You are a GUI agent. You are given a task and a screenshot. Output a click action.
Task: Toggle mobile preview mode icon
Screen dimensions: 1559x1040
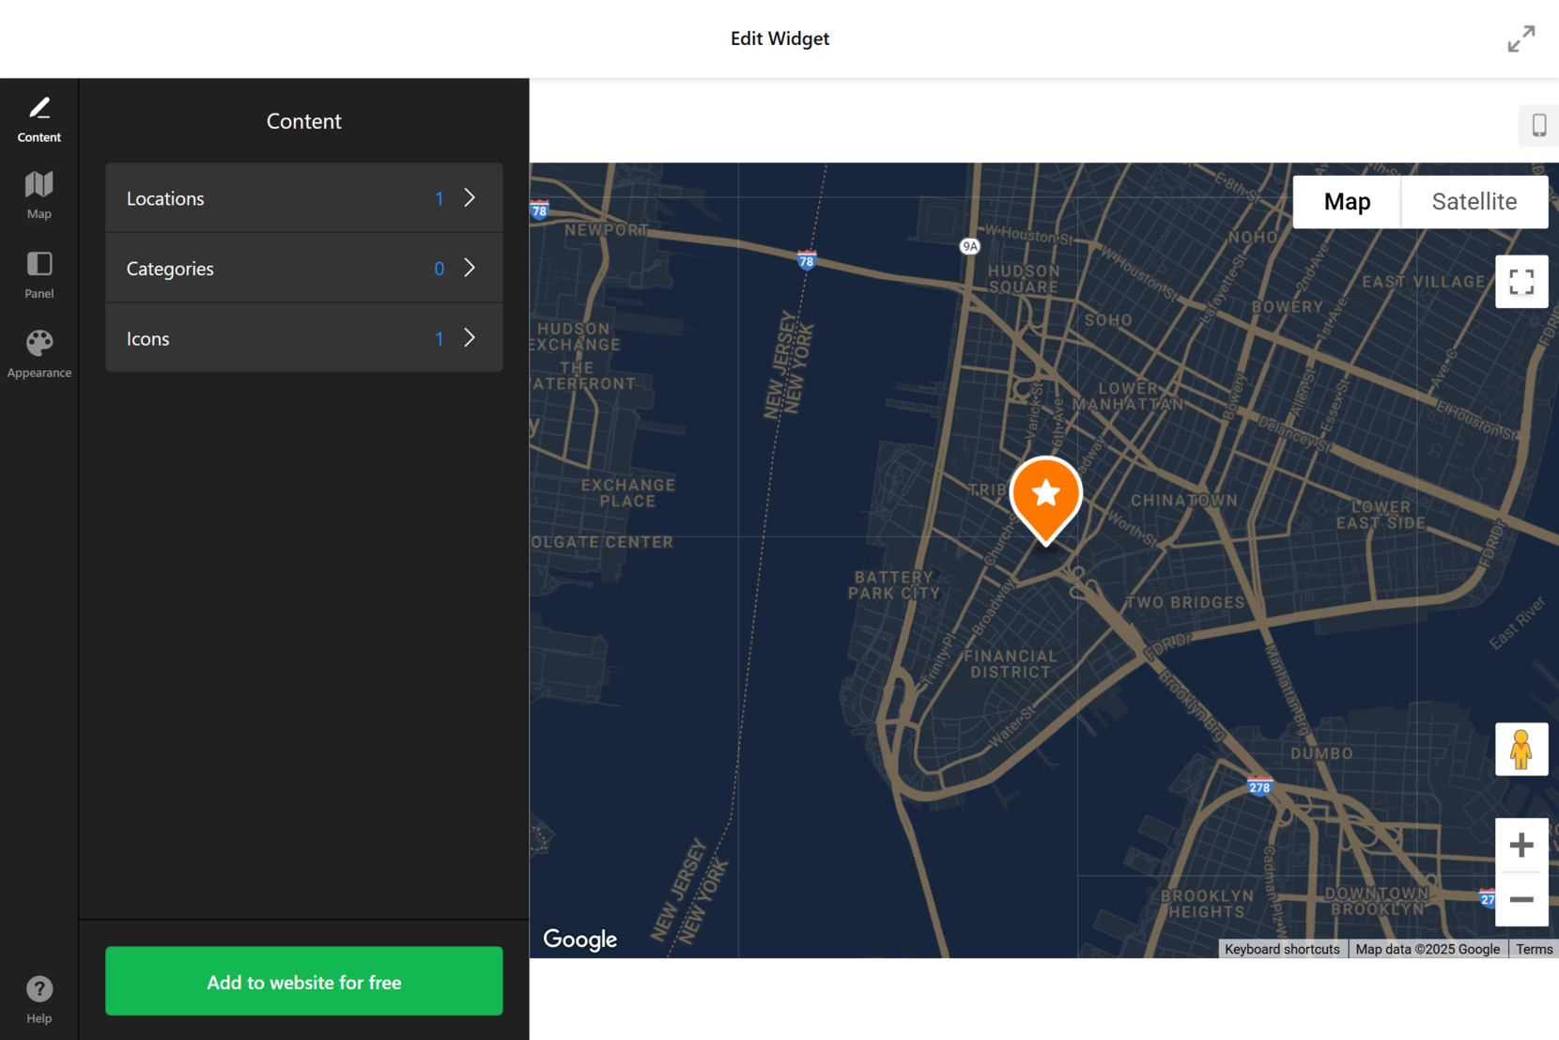coord(1537,125)
